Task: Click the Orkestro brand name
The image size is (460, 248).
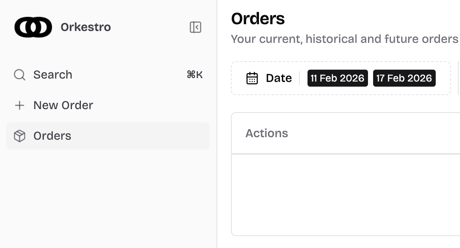Action: coord(86,27)
